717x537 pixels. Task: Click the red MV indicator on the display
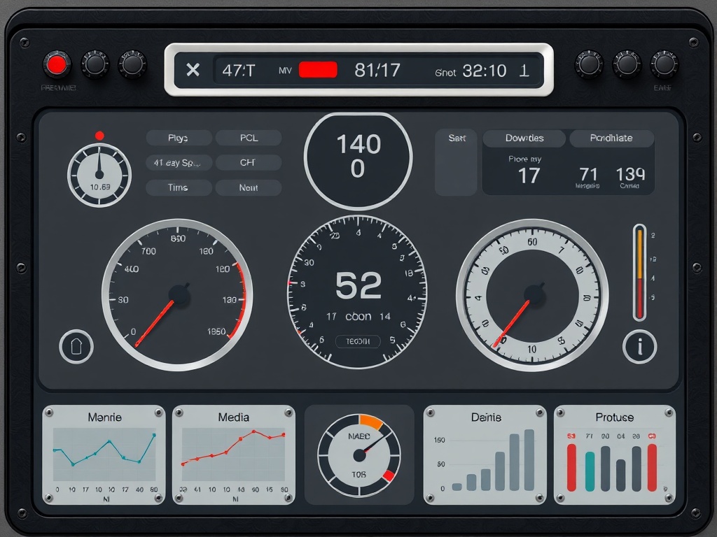tap(319, 68)
